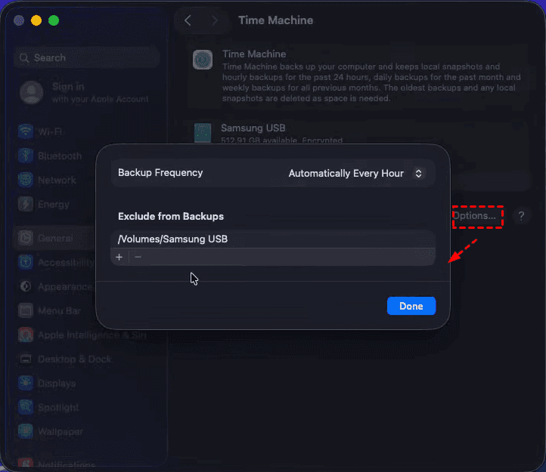Open the General settings item
Screen dimensions: 546x472
tap(55, 238)
